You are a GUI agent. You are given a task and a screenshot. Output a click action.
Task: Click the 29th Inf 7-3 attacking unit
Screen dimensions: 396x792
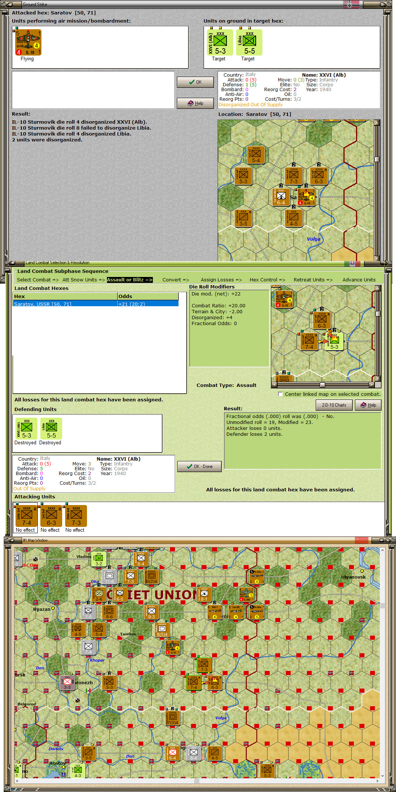coord(76,515)
